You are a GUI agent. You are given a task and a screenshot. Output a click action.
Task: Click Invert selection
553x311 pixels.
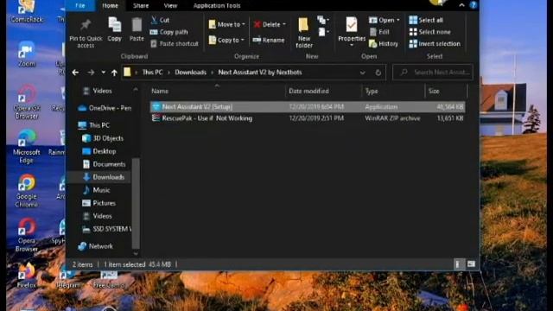point(435,44)
